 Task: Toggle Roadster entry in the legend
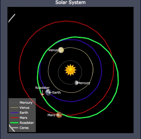(x=22, y=123)
